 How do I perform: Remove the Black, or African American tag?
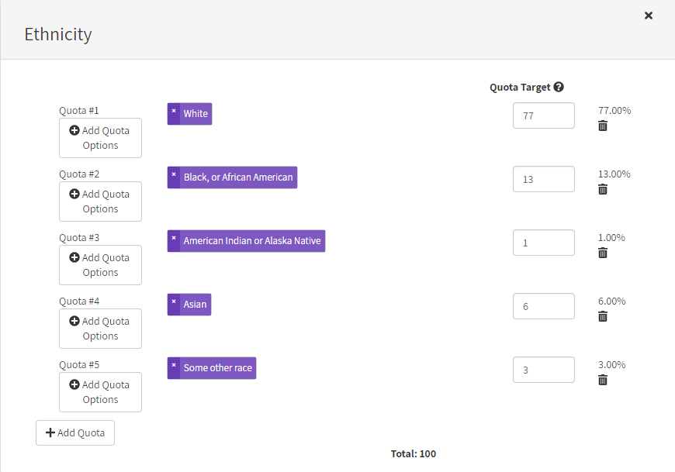pos(174,177)
